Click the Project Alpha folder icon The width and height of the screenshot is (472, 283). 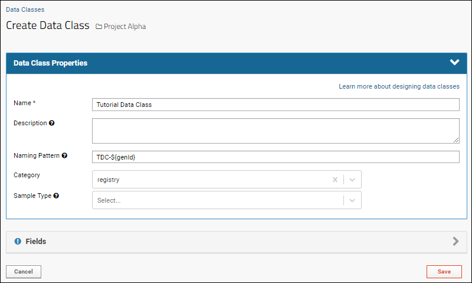click(99, 27)
